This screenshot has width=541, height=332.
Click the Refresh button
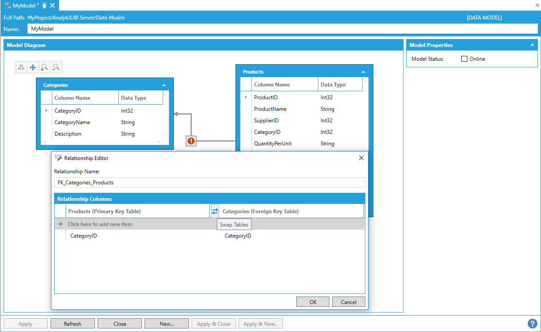73,324
